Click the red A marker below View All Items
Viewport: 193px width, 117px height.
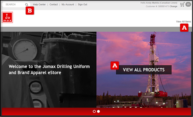point(184,28)
